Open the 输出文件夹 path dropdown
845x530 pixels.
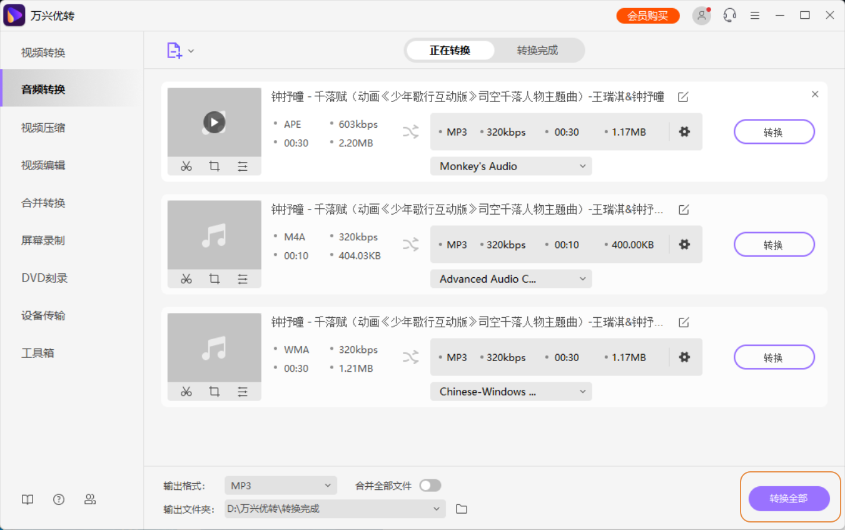point(335,509)
